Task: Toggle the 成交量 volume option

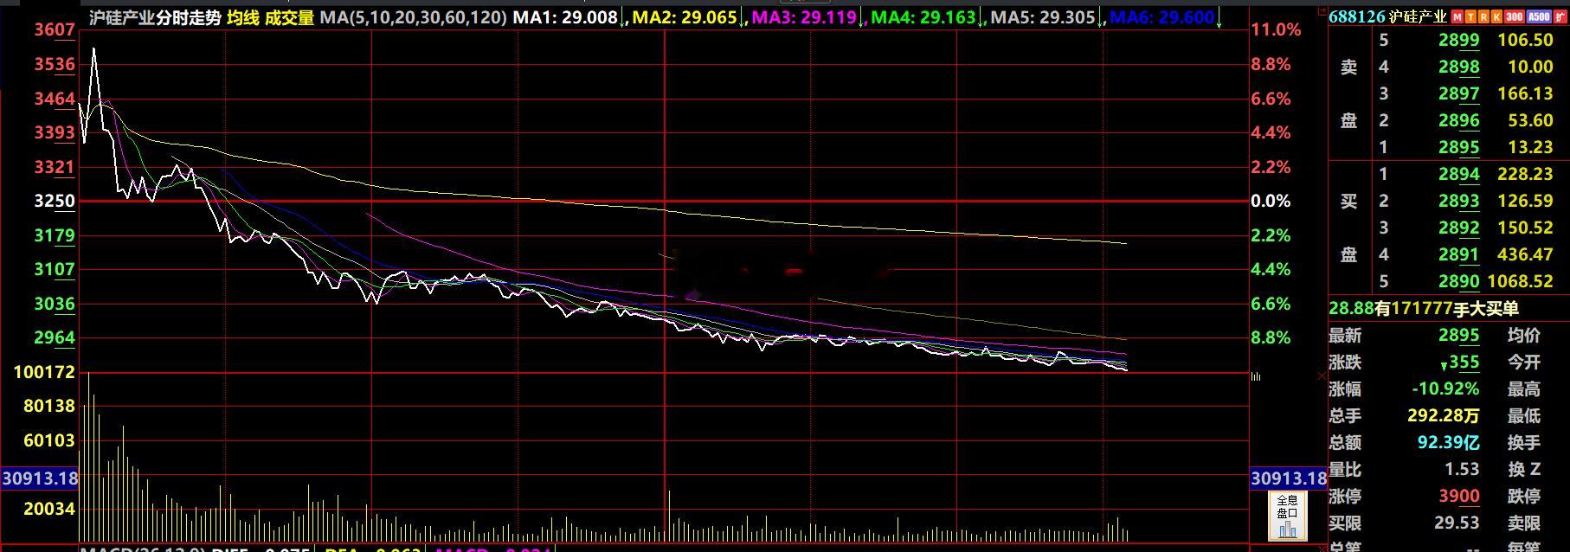Action: click(x=289, y=17)
